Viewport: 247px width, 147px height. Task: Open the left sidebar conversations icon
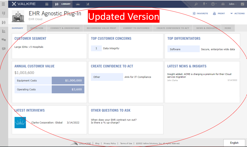[4, 40]
